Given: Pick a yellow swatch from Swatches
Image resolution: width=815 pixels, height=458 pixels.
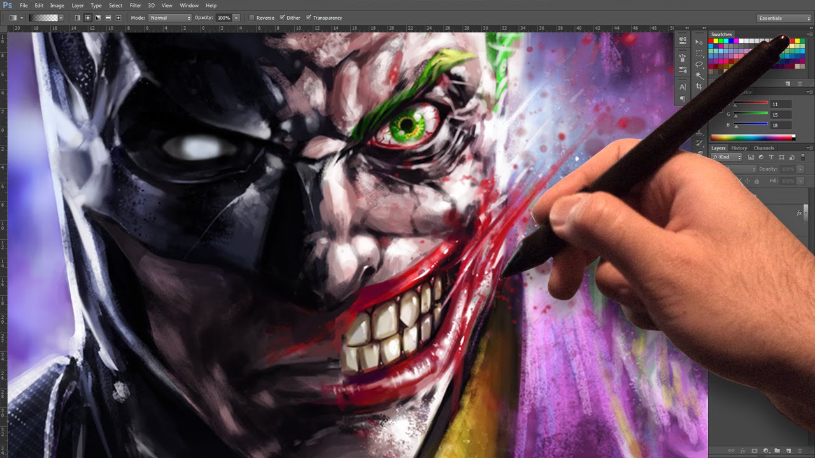Looking at the screenshot, I should point(716,40).
